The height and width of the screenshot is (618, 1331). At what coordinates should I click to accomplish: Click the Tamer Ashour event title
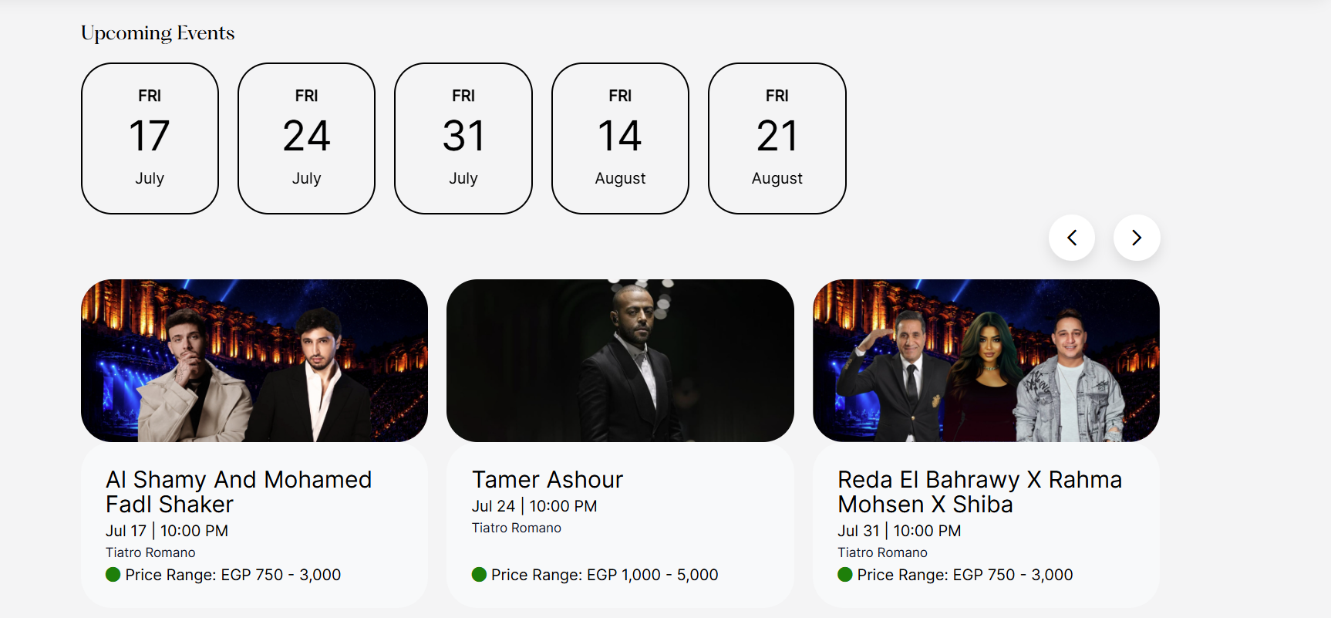click(x=548, y=479)
